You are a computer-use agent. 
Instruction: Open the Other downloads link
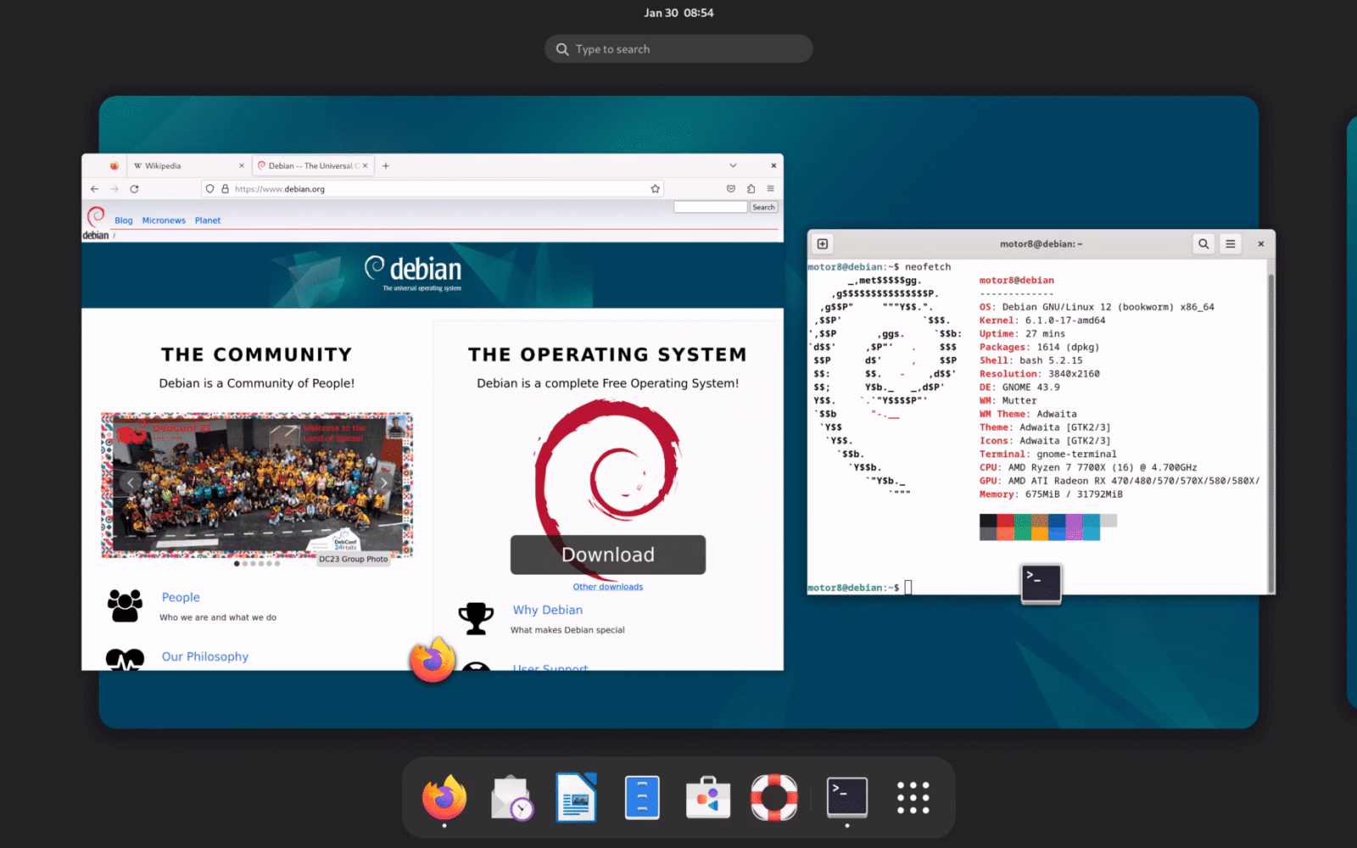(608, 587)
